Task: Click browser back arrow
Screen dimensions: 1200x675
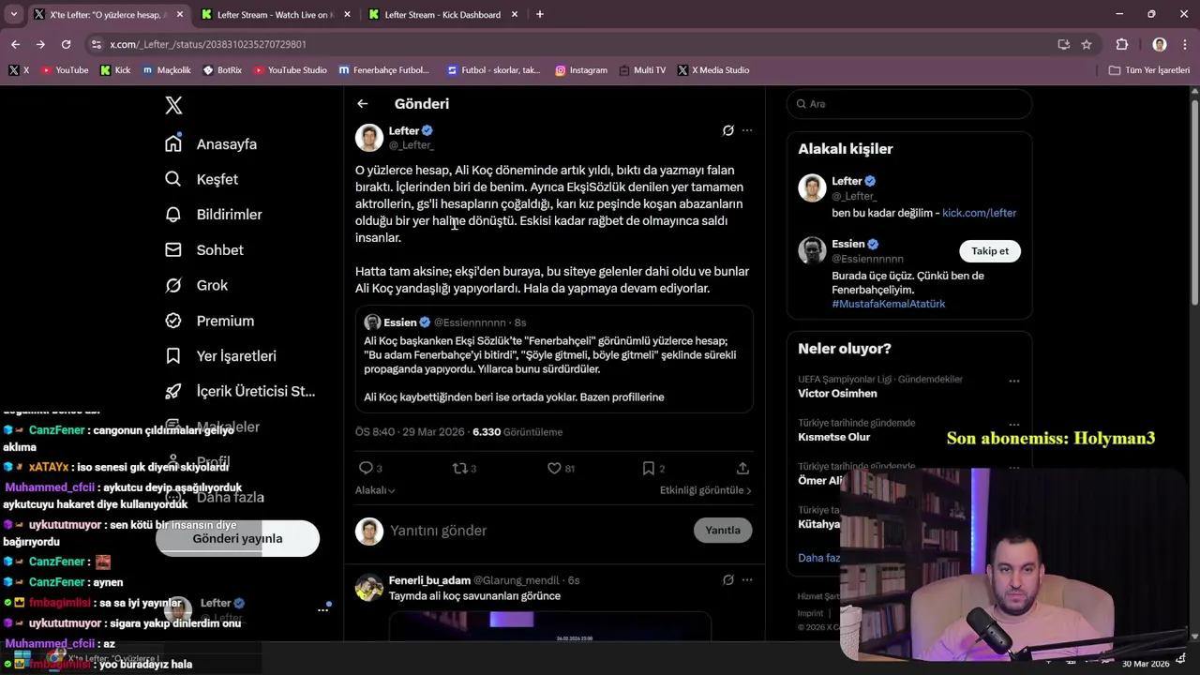Action: pos(15,44)
